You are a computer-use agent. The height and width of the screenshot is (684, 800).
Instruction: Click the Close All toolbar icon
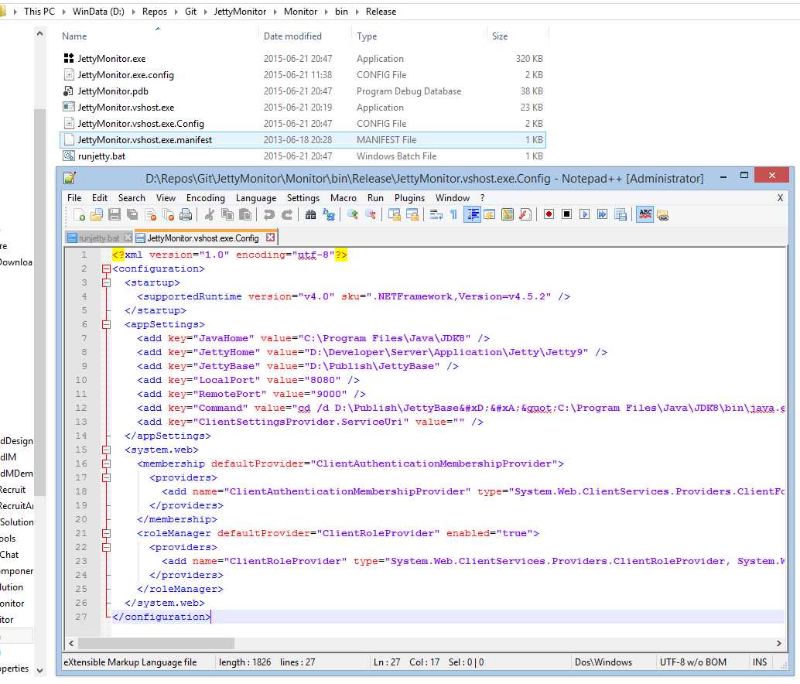tap(168, 215)
